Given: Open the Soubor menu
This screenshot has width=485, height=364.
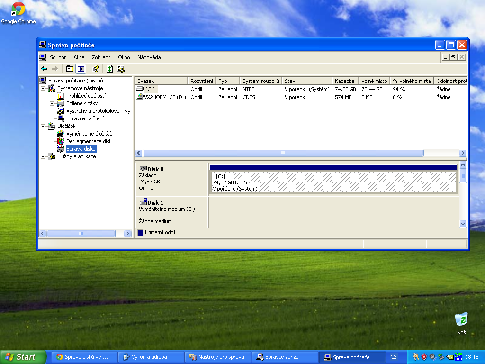Looking at the screenshot, I should [58, 57].
